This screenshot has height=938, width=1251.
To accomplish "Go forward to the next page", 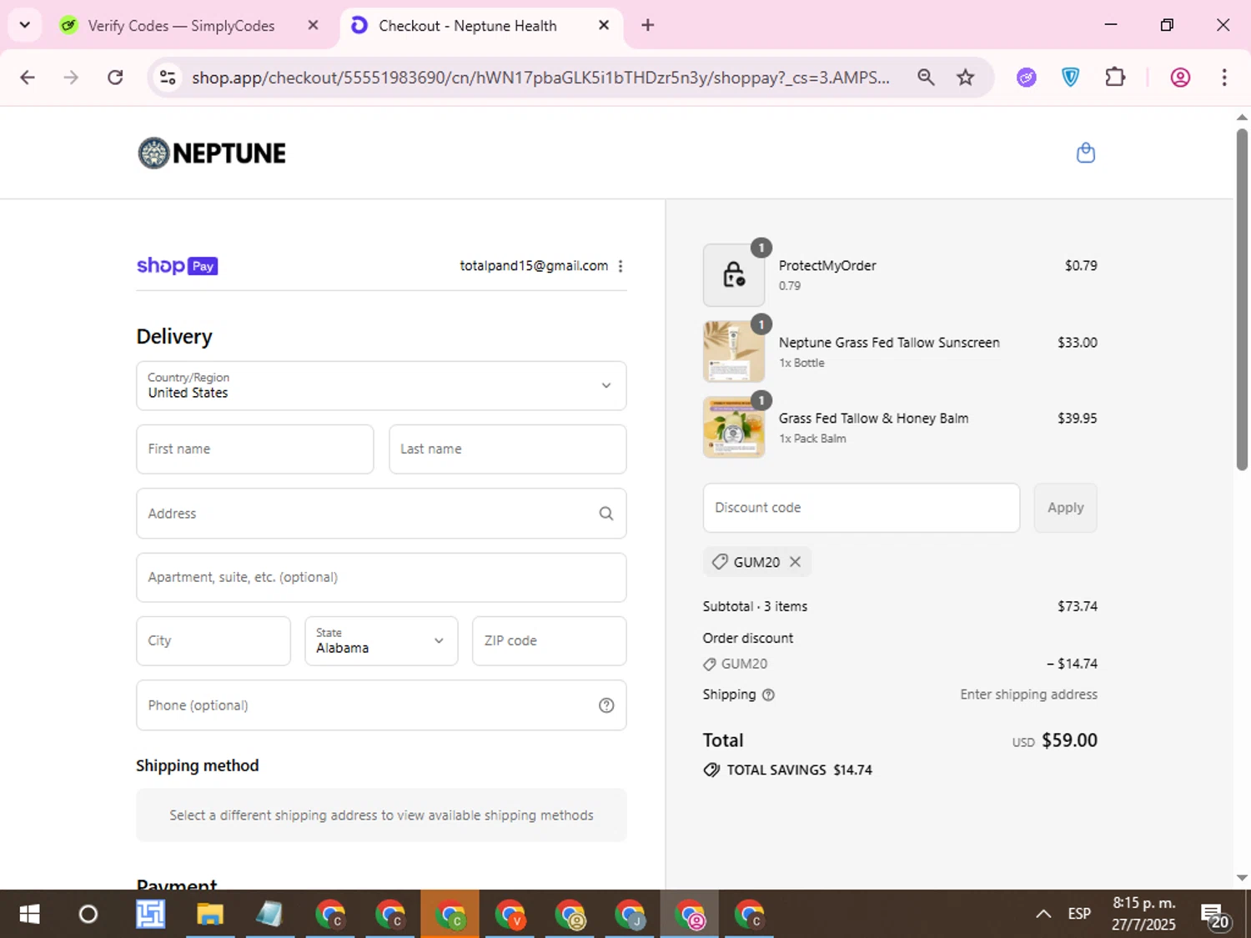I will [71, 78].
